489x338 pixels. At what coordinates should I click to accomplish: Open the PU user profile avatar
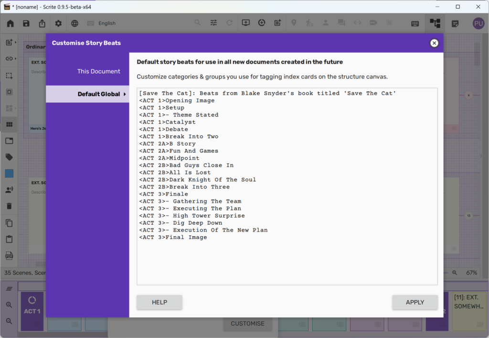pyautogui.click(x=478, y=23)
